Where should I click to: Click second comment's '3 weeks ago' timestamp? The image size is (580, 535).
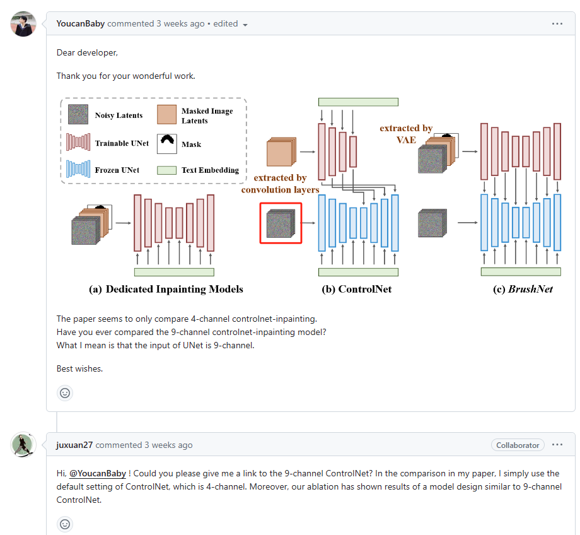coord(168,445)
